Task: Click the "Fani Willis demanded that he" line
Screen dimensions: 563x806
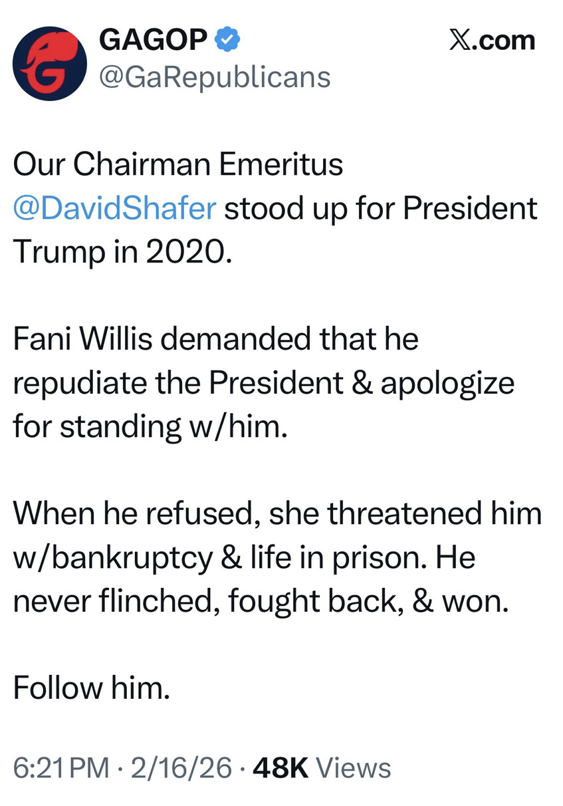Action: point(215,339)
